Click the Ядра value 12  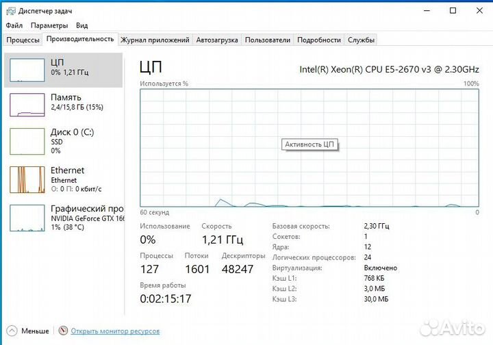click(368, 247)
